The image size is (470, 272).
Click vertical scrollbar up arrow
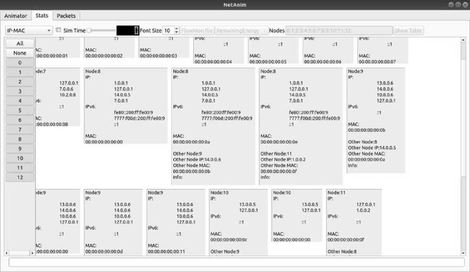[463, 40]
